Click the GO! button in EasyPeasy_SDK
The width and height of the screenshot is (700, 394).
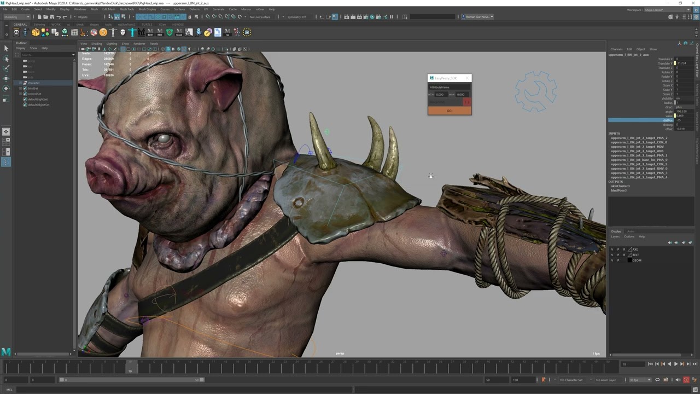pos(450,111)
